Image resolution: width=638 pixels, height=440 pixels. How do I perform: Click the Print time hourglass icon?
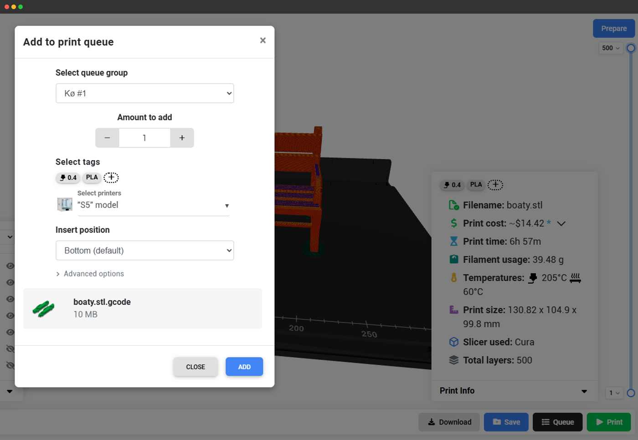454,241
